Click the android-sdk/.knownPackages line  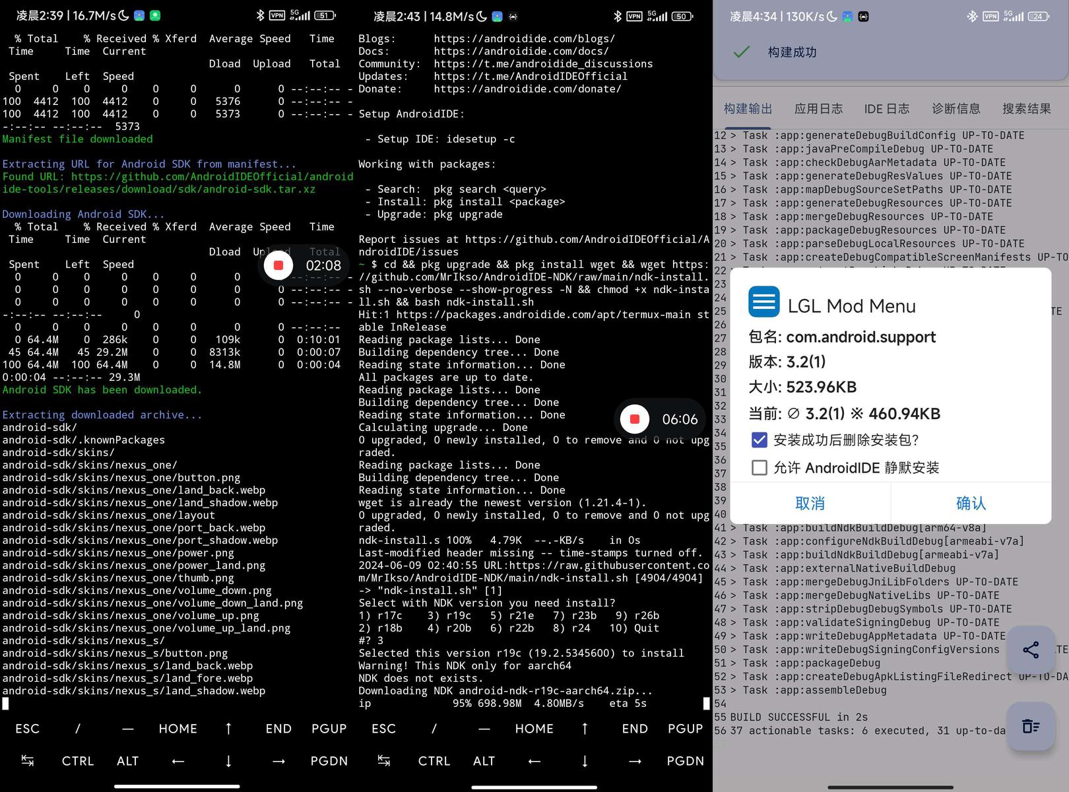(84, 440)
